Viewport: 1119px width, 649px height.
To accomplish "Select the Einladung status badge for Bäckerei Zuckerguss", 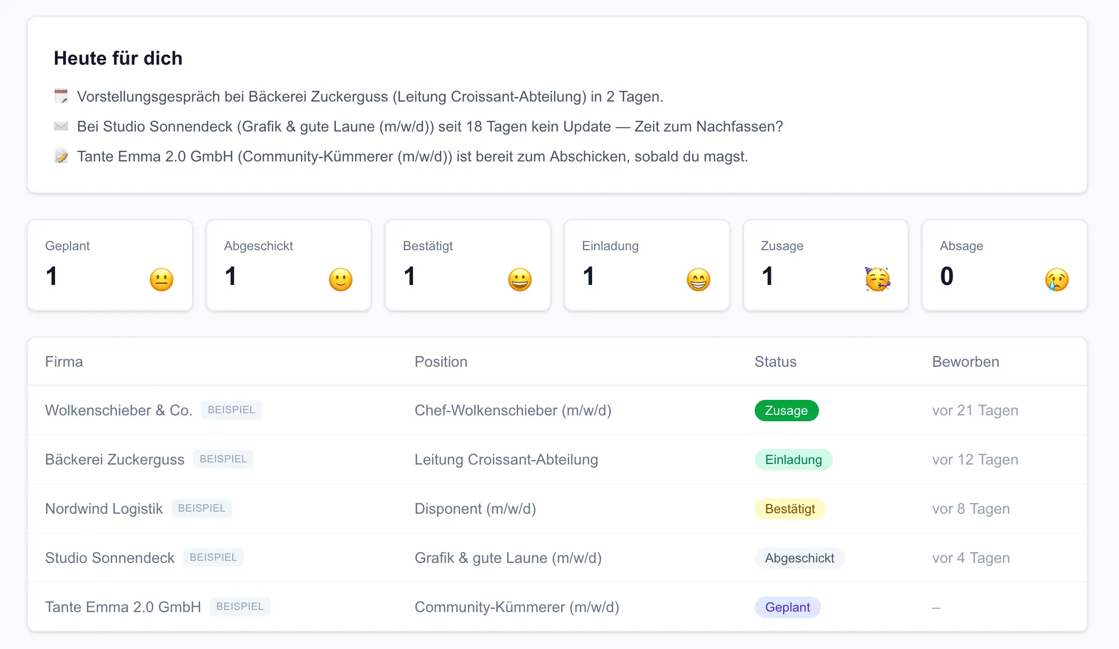I will pyautogui.click(x=793, y=460).
